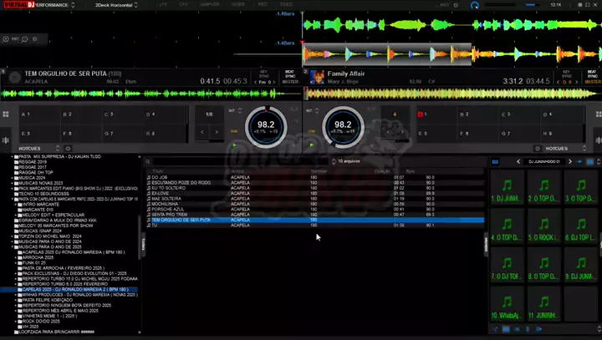602x340 pixels.
Task: Open deck 1 pads grid icon
Action: pyautogui.click(x=6, y=114)
